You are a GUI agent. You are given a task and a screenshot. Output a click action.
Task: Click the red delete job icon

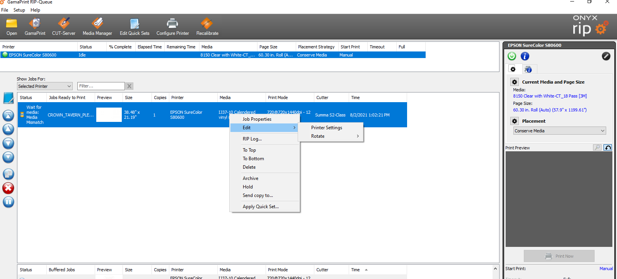(x=9, y=188)
